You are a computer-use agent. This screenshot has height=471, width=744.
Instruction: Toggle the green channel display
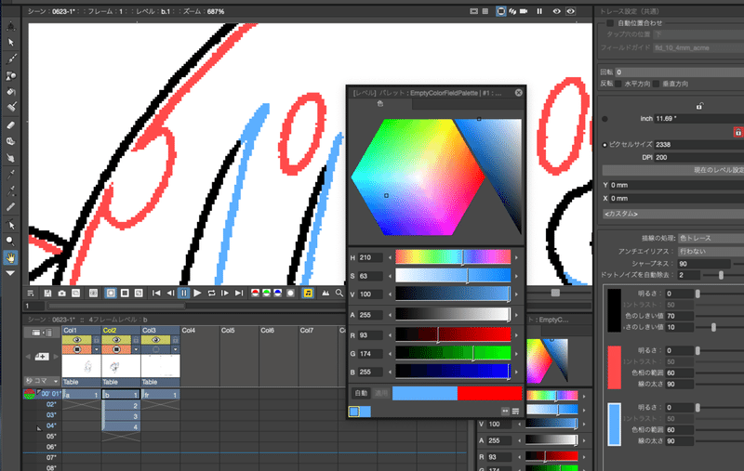click(267, 294)
